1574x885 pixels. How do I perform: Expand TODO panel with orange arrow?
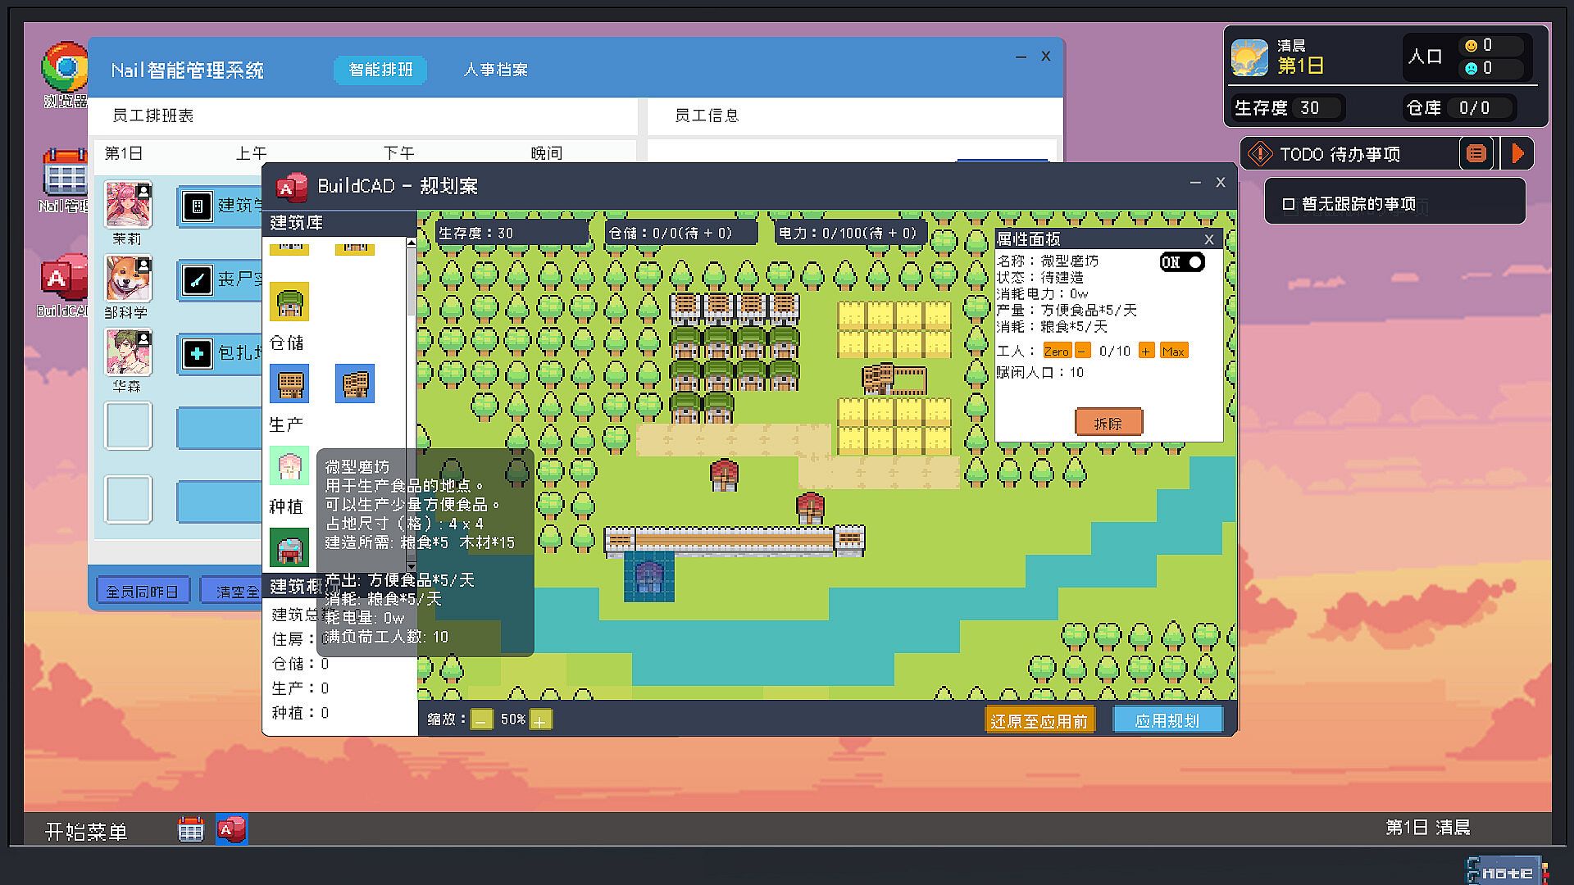click(1517, 154)
